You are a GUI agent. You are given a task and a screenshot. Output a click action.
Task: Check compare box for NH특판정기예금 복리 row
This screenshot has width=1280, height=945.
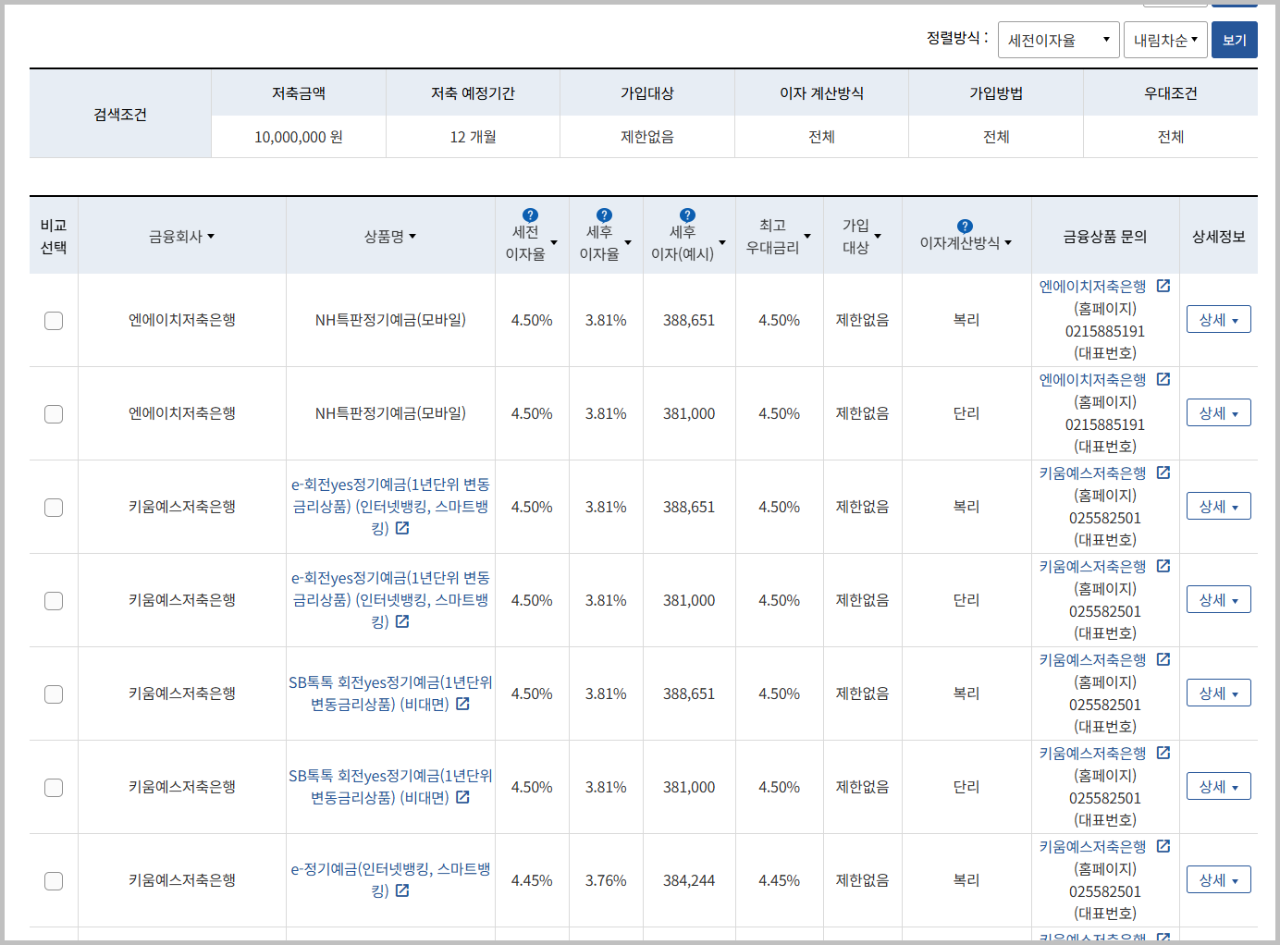(54, 321)
